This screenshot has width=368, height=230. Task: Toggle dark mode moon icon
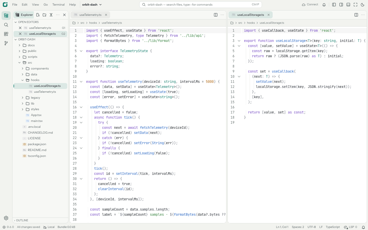tap(363, 5)
